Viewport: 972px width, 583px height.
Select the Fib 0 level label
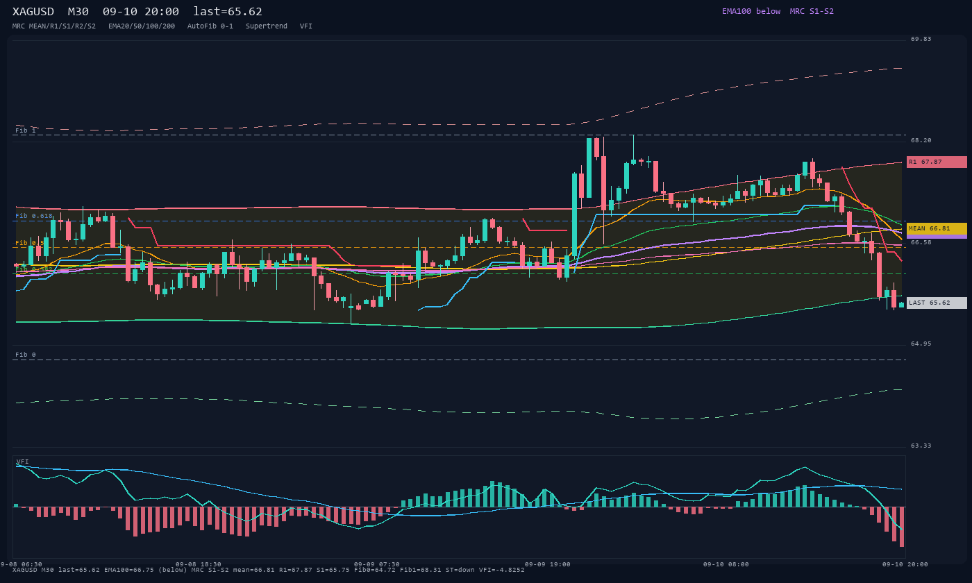tap(26, 355)
